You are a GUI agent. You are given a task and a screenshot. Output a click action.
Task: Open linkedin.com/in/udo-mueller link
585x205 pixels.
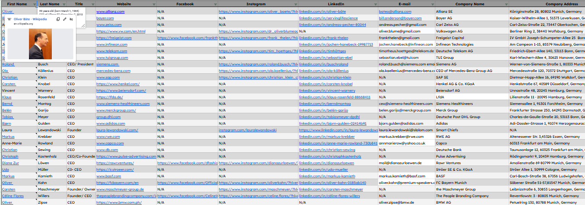click(323, 169)
